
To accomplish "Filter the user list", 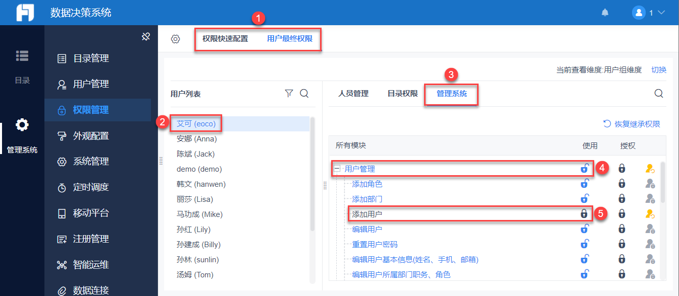I will (x=289, y=93).
